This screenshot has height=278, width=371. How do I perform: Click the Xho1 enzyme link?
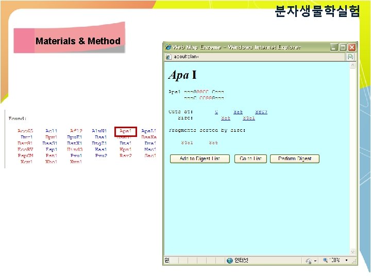click(52, 162)
